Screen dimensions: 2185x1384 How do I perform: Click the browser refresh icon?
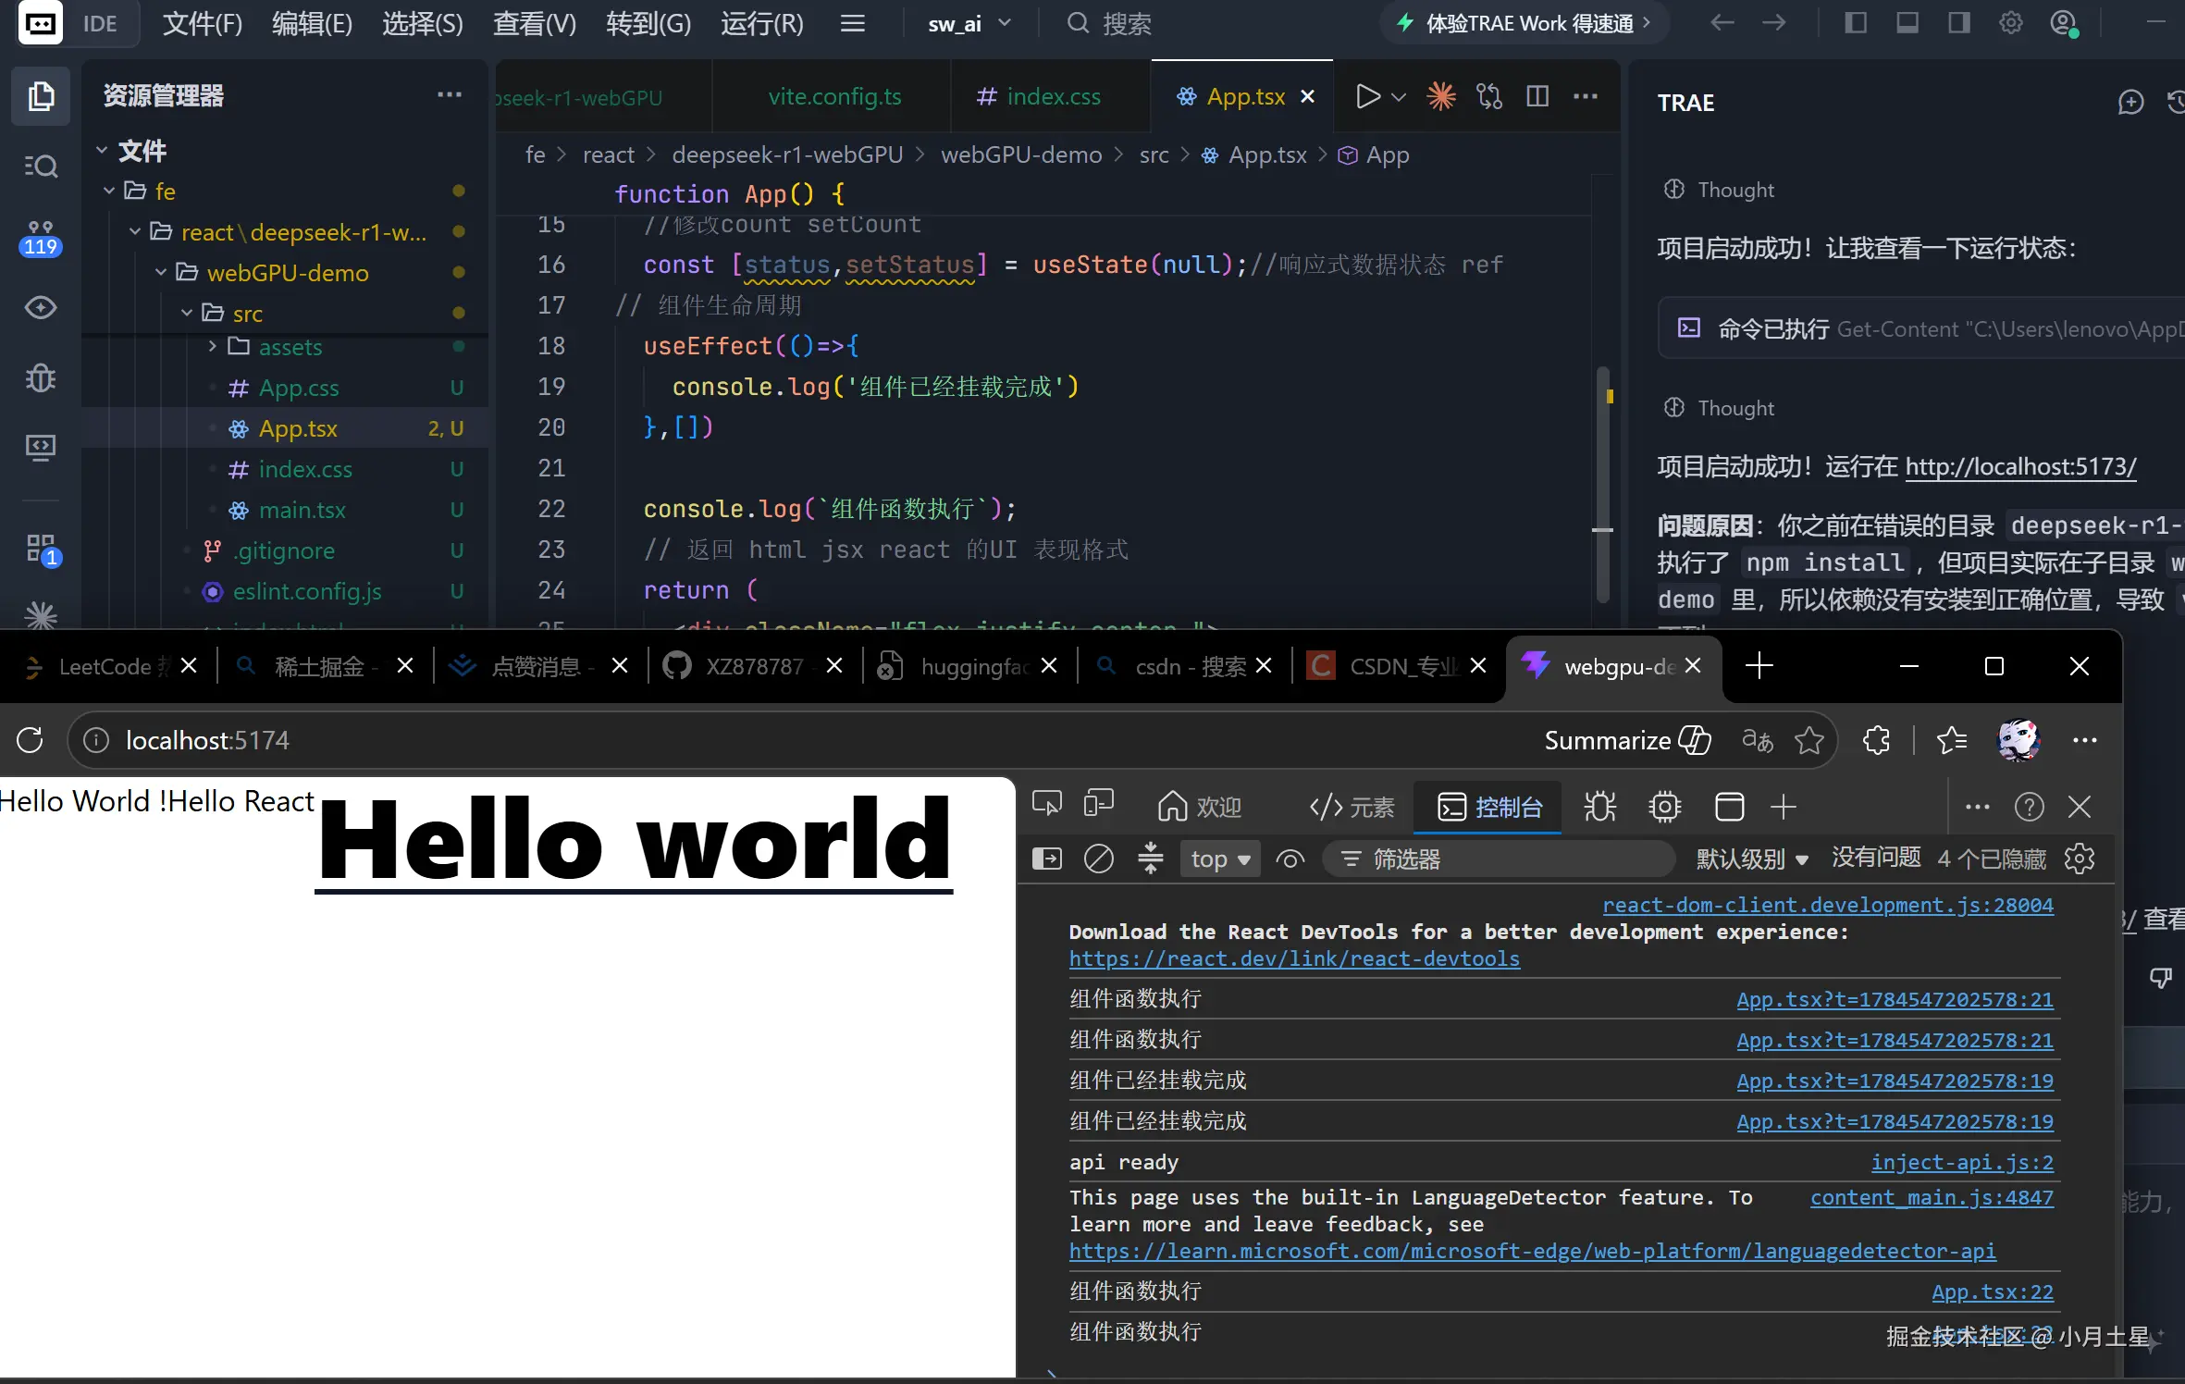30,740
